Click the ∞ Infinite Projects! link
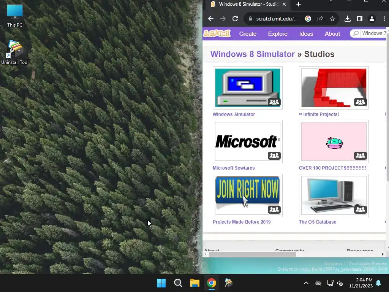Image resolution: width=389 pixels, height=292 pixels. click(x=319, y=114)
